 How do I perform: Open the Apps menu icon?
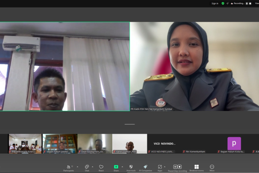[x=160, y=168]
